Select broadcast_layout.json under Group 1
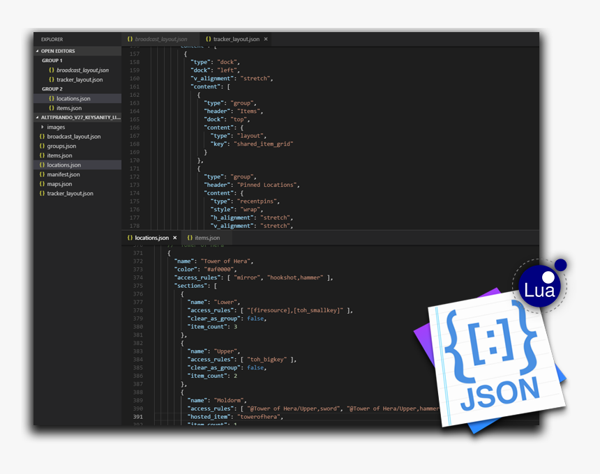 [x=82, y=70]
